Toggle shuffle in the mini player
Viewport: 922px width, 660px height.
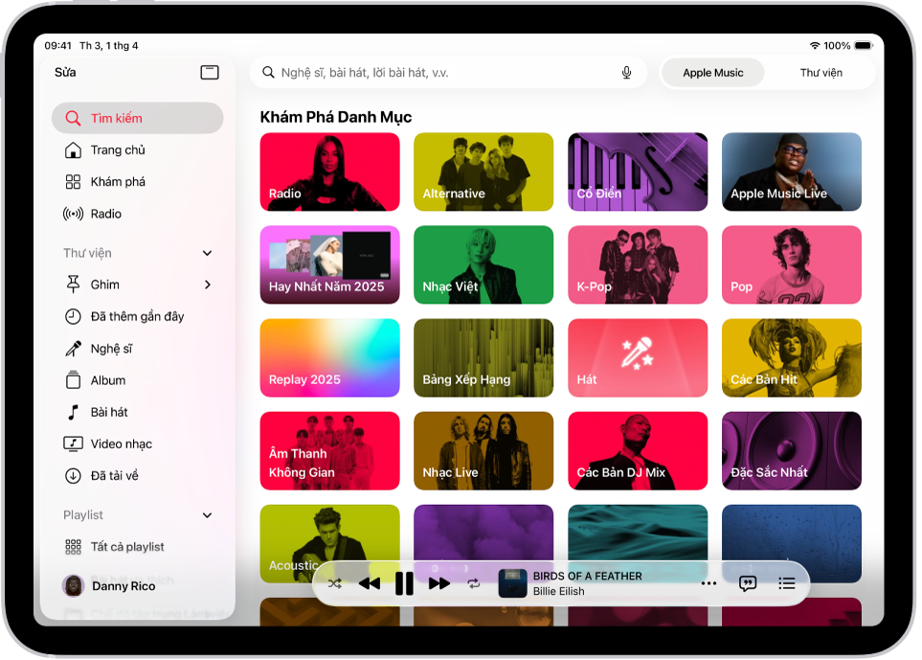point(334,583)
